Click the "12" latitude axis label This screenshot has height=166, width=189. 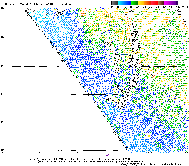[x=2, y=122]
